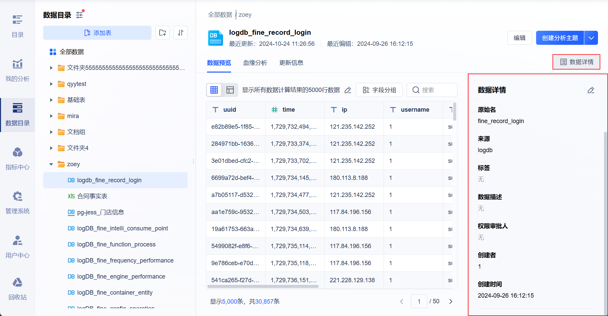Switch to field structure view
This screenshot has width=608, height=316.
tap(230, 90)
